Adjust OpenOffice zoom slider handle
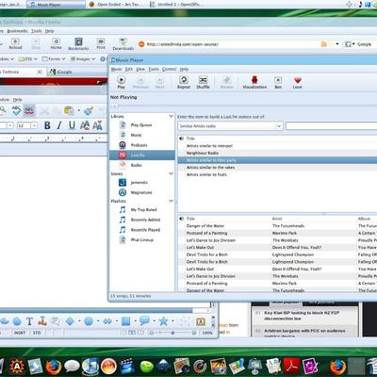377x377 pixels. tap(172, 333)
